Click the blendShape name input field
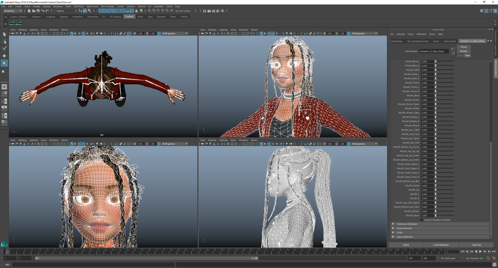This screenshot has width=498, height=268. coord(434,51)
